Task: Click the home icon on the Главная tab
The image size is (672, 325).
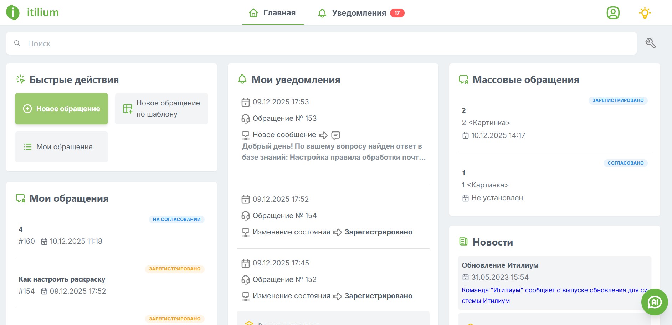Action: click(253, 12)
